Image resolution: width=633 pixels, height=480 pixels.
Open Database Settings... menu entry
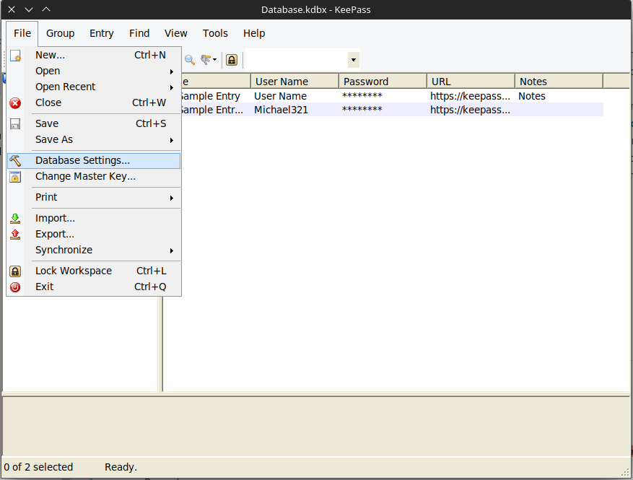point(94,161)
